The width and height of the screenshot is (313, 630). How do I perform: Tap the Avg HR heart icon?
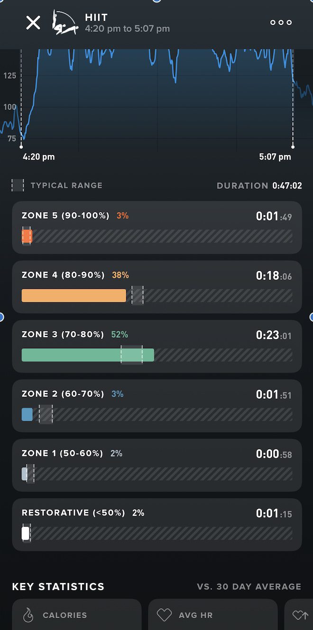pos(164,615)
